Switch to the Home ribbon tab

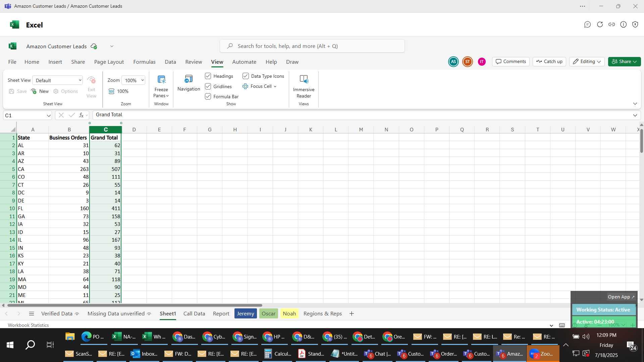[x=32, y=62]
